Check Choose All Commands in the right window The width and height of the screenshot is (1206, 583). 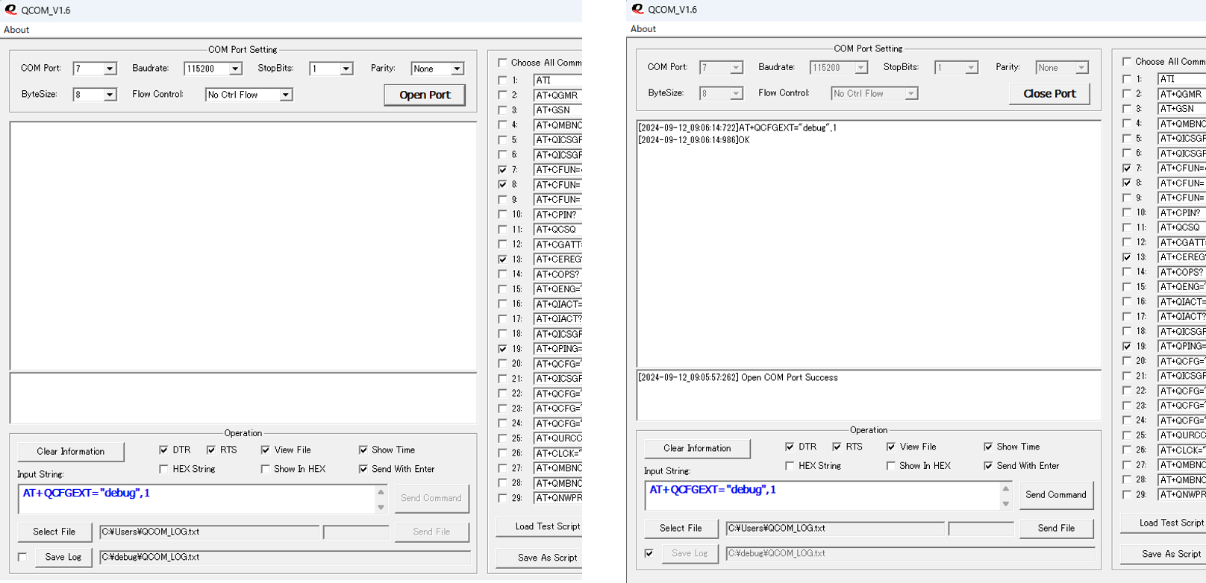pyautogui.click(x=1127, y=62)
